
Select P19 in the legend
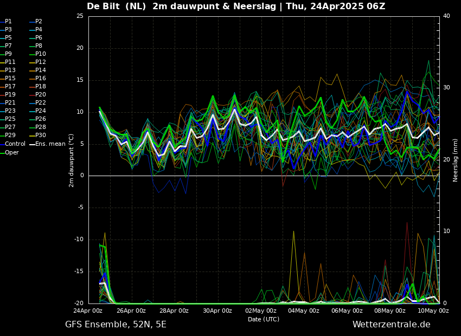coord(10,95)
